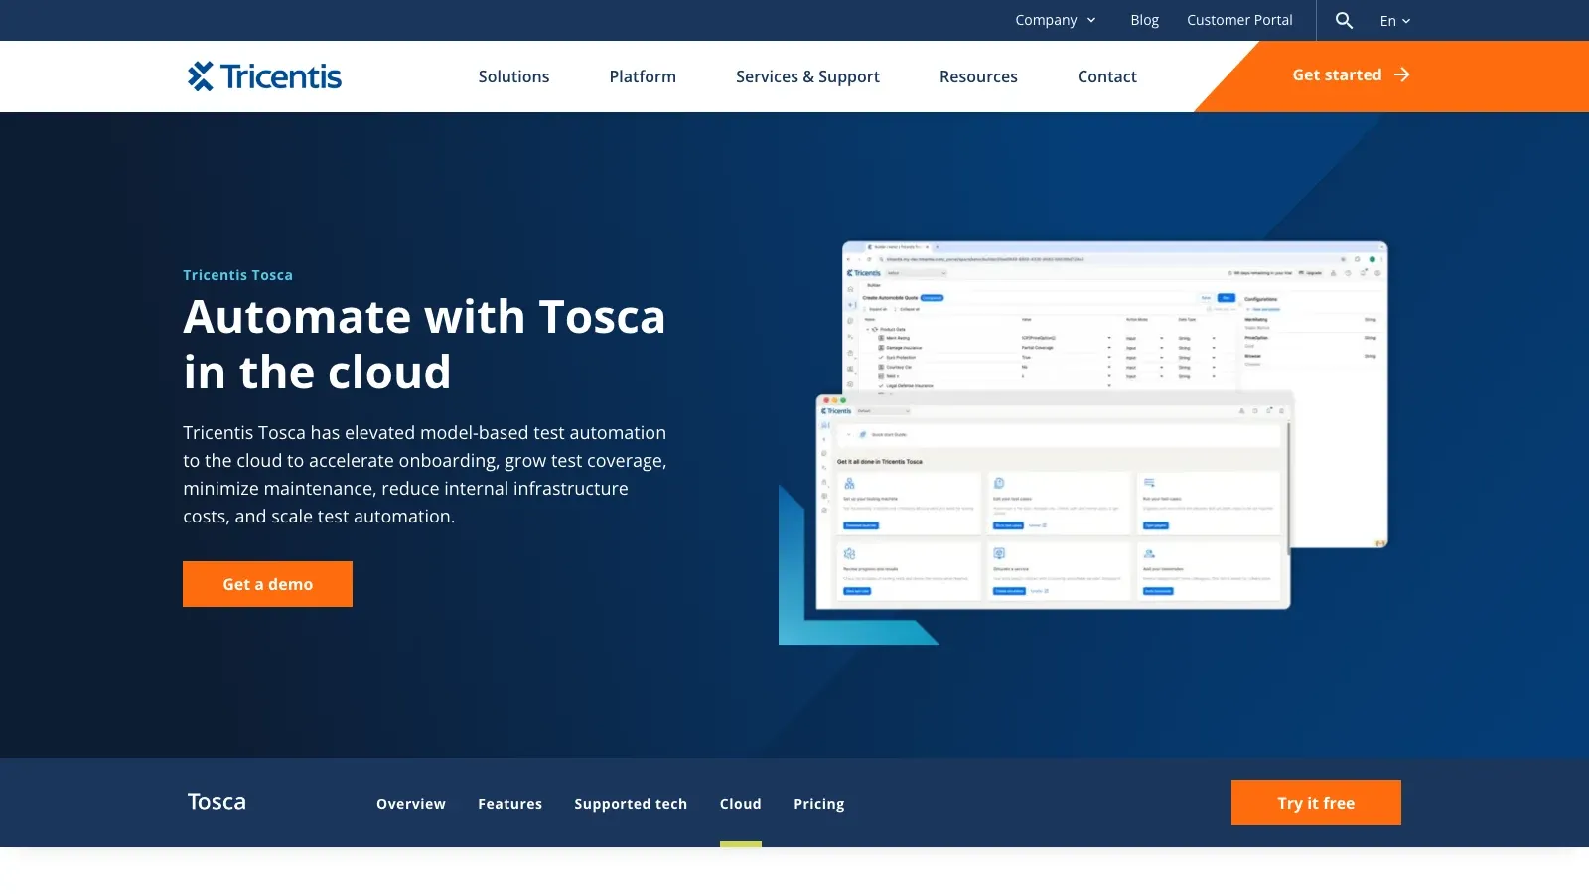1589x894 pixels.
Task: Open the Solutions menu
Action: (x=513, y=76)
